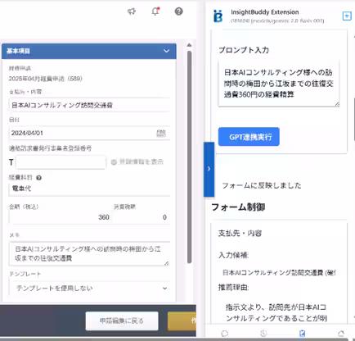The image size is (355, 341).
Task: Open the help question mark icon in header
Action: tap(178, 11)
